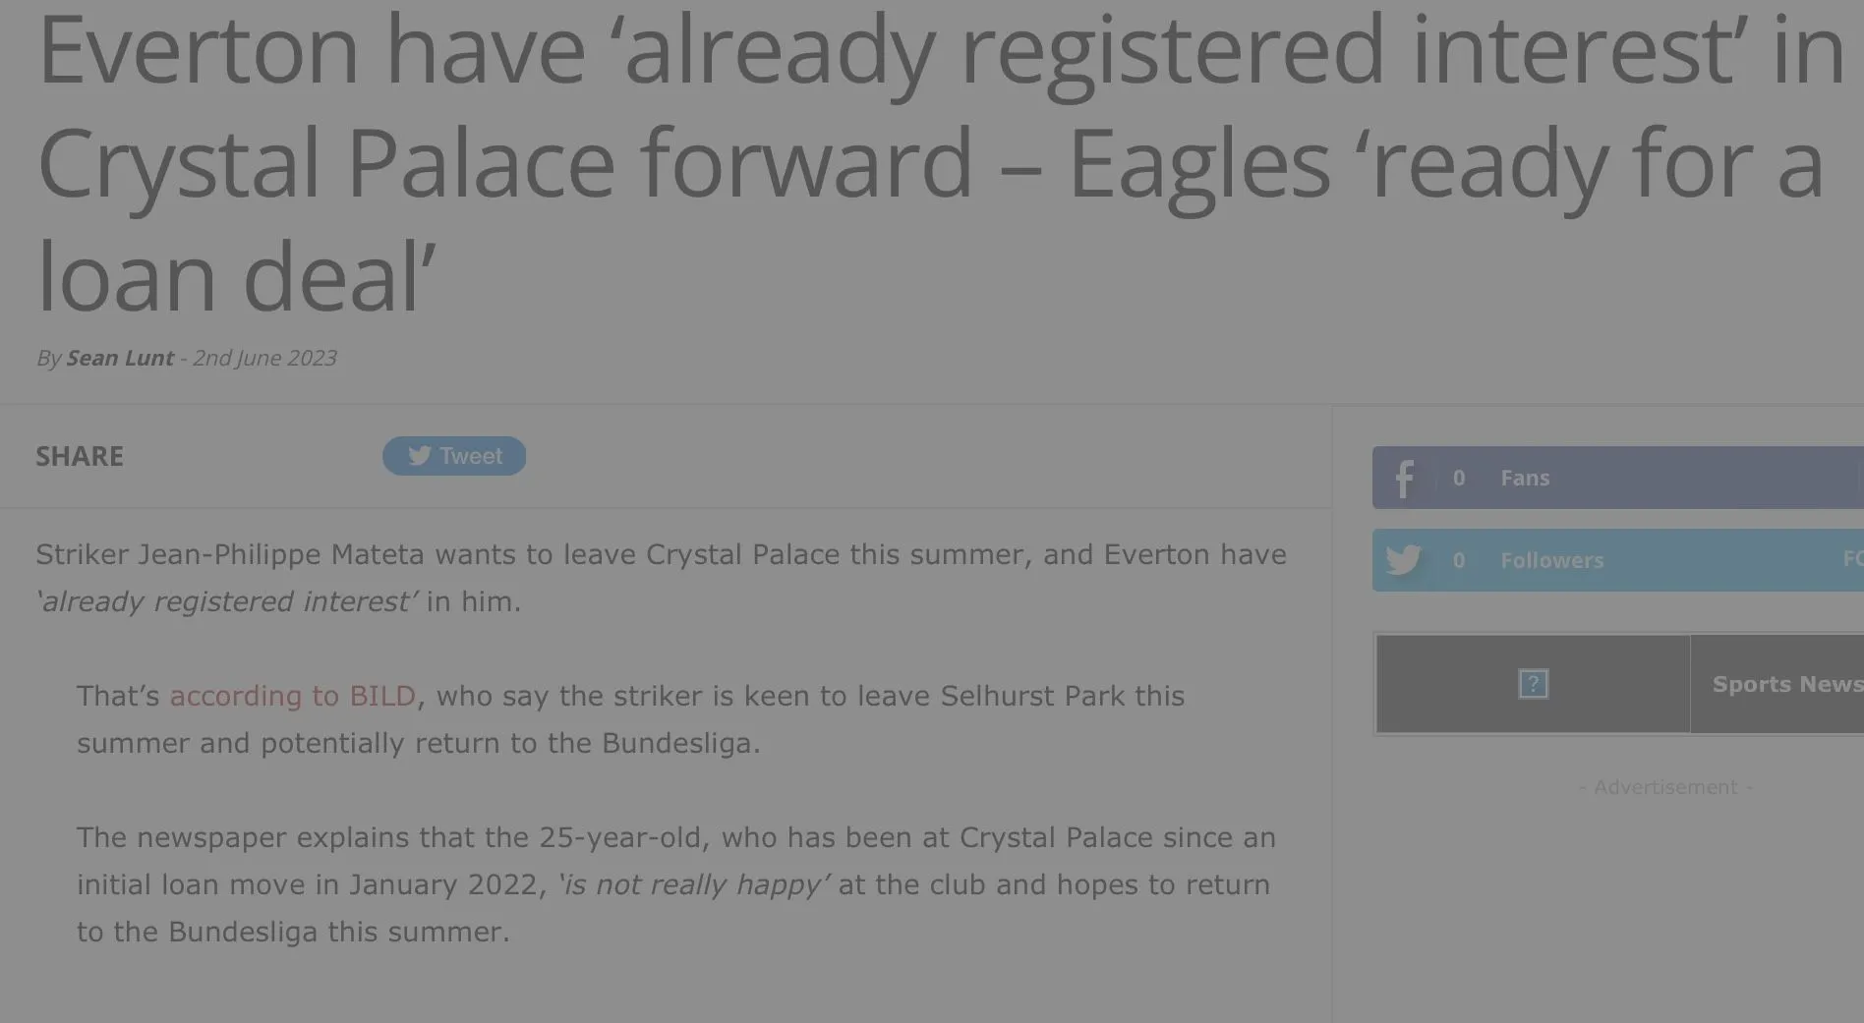
Task: Open the Sports News tab
Action: pos(1785,684)
